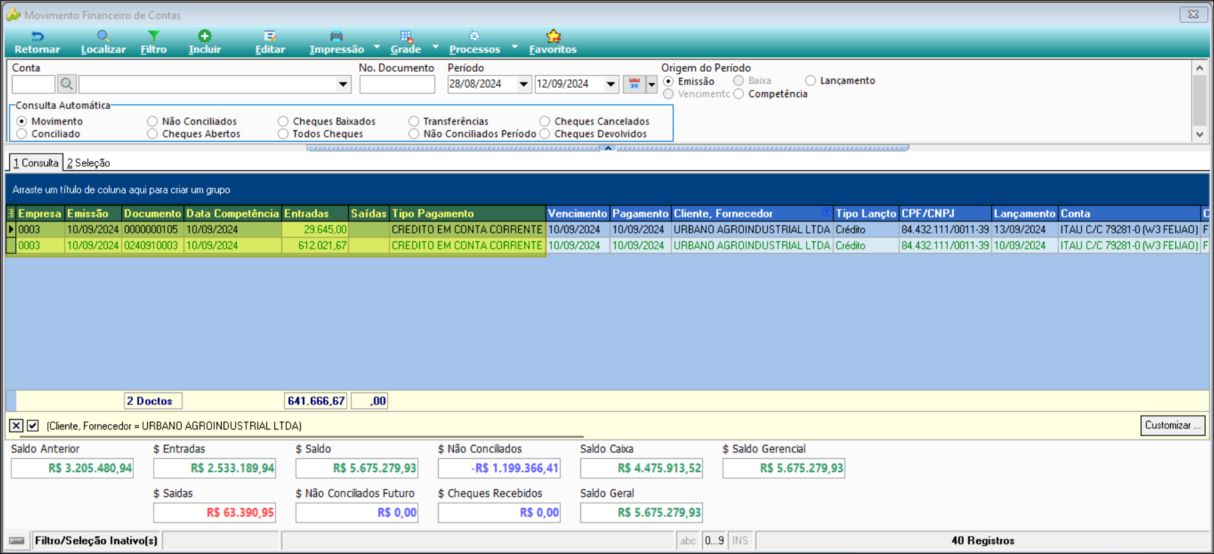Click in the Conta code input field
Screen dimensions: 1214x554
(33, 84)
